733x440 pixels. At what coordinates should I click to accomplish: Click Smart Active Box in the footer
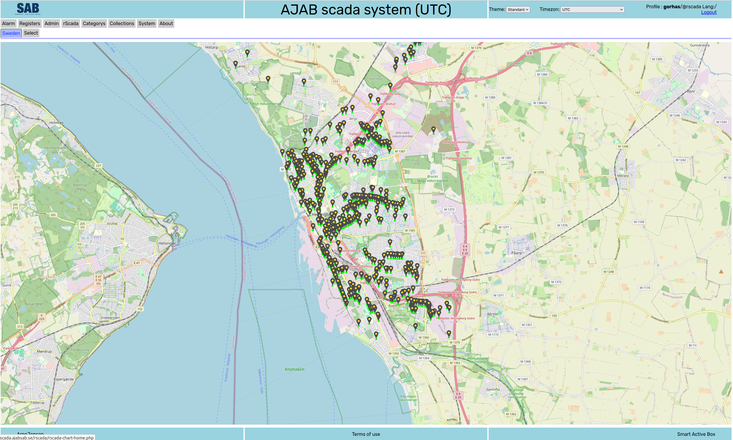tap(696, 434)
